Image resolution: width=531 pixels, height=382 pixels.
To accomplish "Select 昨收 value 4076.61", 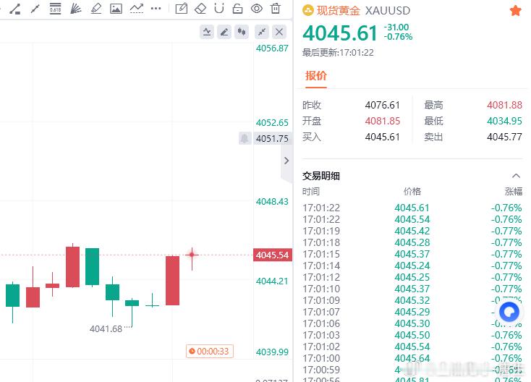I will tap(382, 105).
